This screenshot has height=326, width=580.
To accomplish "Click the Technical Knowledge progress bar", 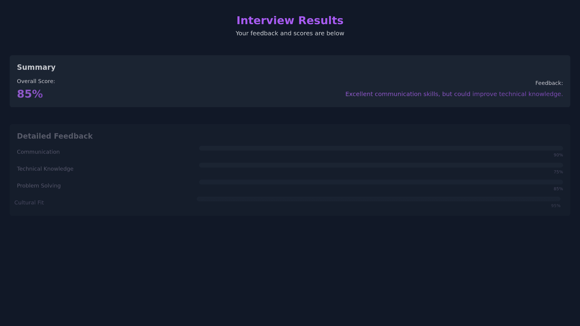I will click(381, 165).
